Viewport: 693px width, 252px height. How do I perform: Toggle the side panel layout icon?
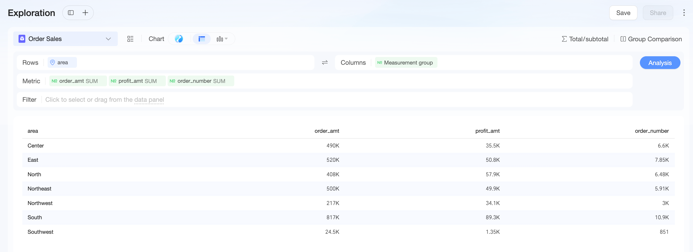coord(71,12)
